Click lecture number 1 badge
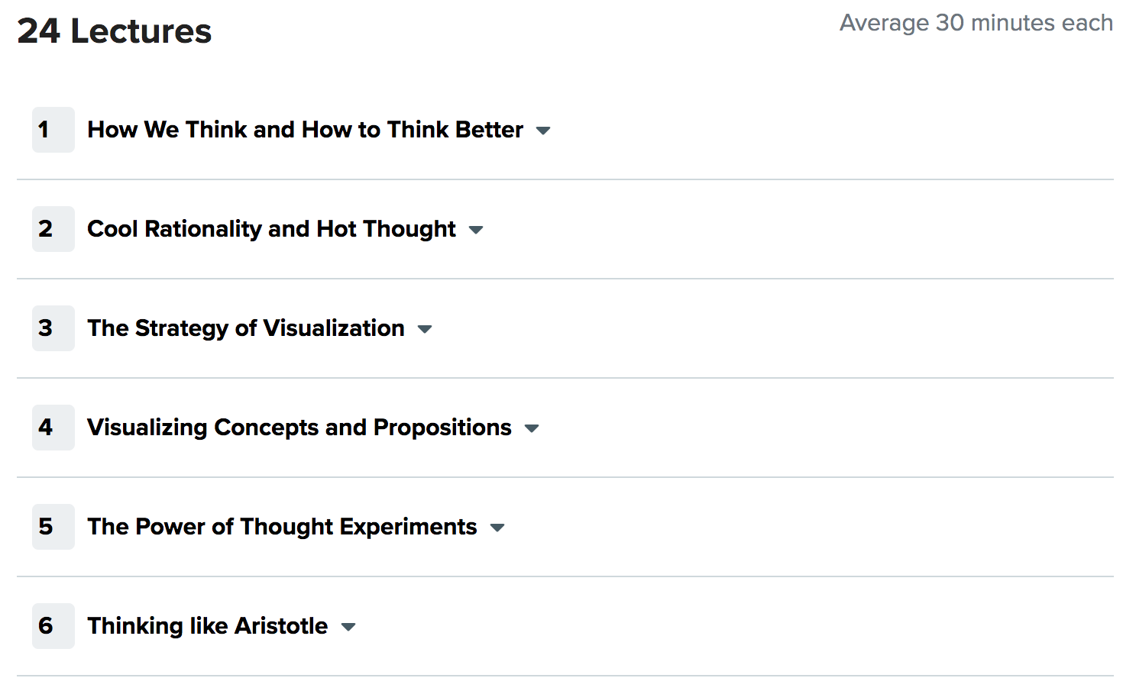 [53, 130]
